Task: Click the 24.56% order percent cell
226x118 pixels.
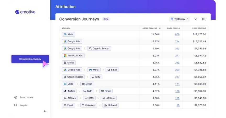Action: pos(155,34)
